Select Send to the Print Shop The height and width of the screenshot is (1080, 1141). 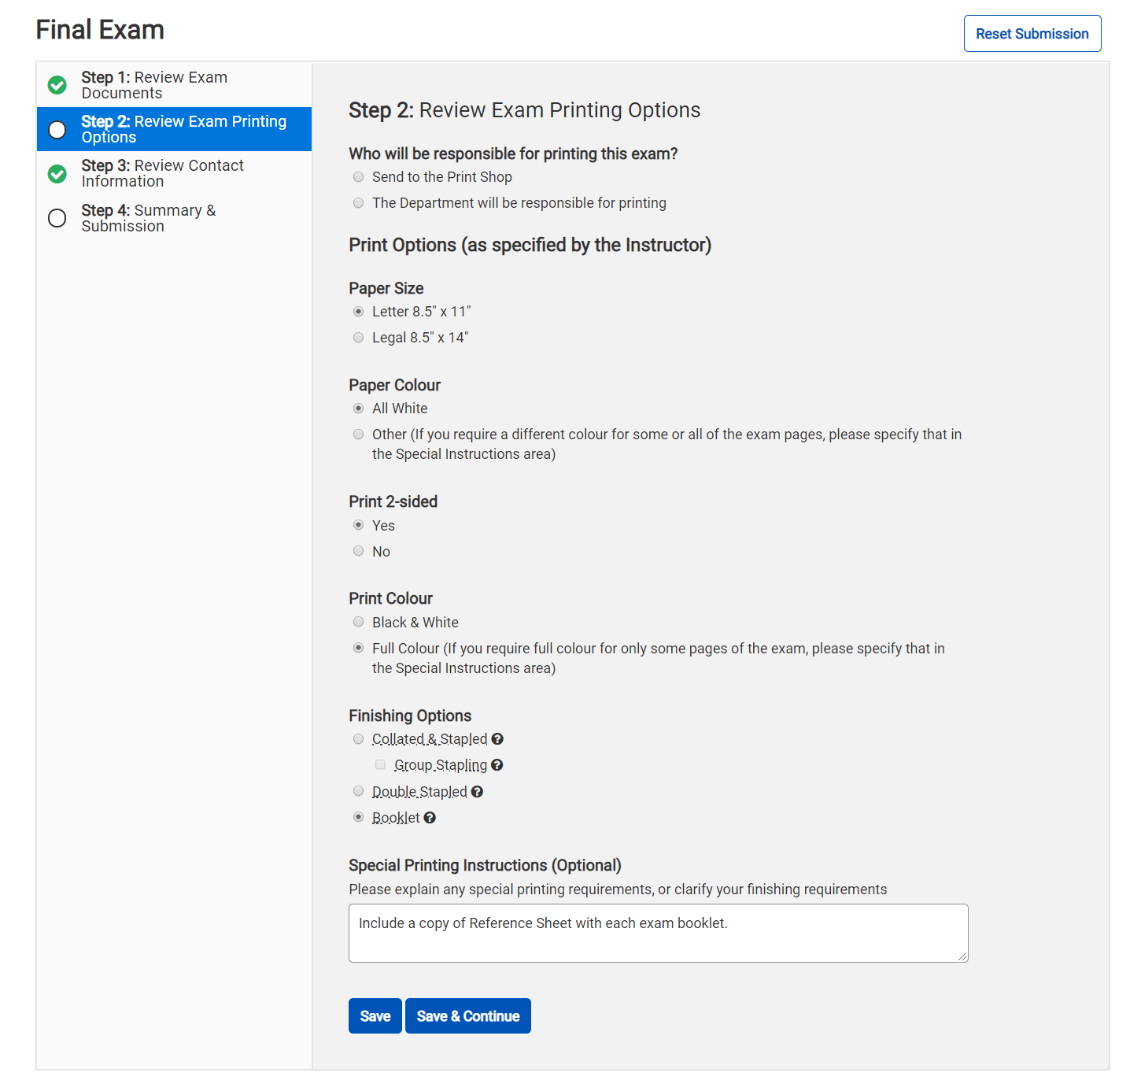pos(359,177)
